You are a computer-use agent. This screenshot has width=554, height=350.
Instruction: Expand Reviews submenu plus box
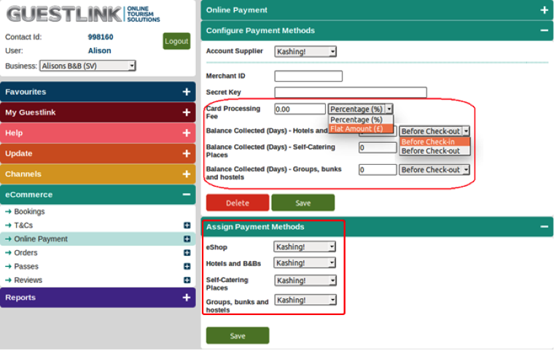pos(187,280)
